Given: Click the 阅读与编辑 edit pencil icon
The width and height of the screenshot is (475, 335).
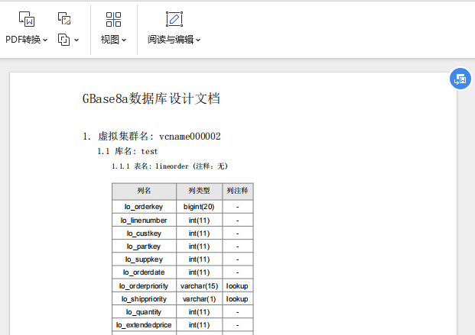Looking at the screenshot, I should pos(174,19).
